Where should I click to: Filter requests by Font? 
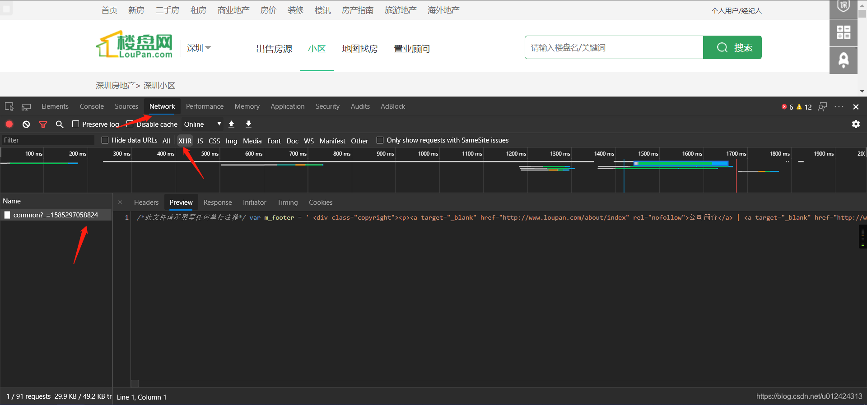274,141
